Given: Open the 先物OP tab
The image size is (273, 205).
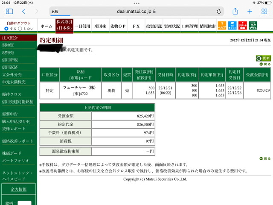Looking at the screenshot, I should pos(118,26).
